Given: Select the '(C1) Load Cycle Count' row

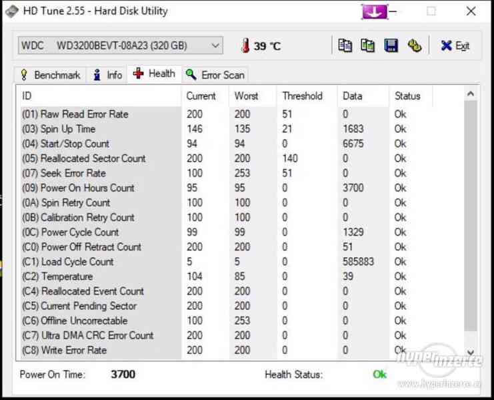Looking at the screenshot, I should point(227,262).
